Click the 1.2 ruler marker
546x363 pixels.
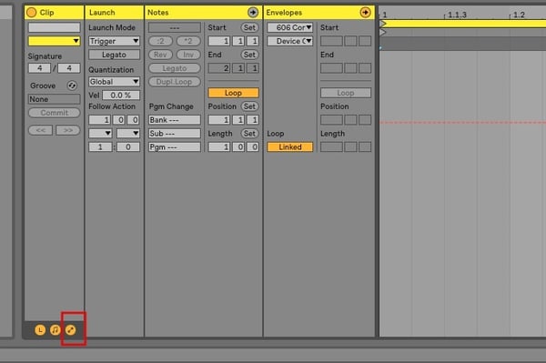coord(519,15)
